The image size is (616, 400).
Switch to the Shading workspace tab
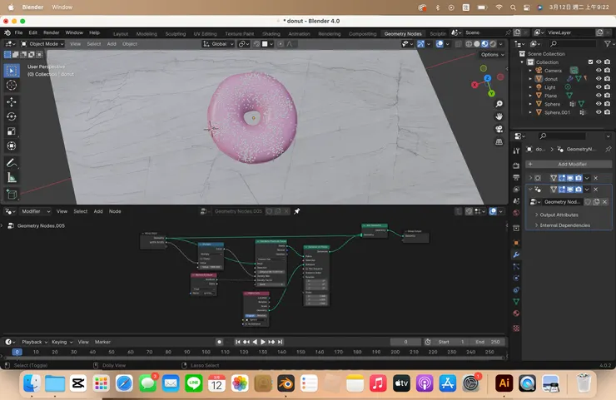[x=271, y=33]
